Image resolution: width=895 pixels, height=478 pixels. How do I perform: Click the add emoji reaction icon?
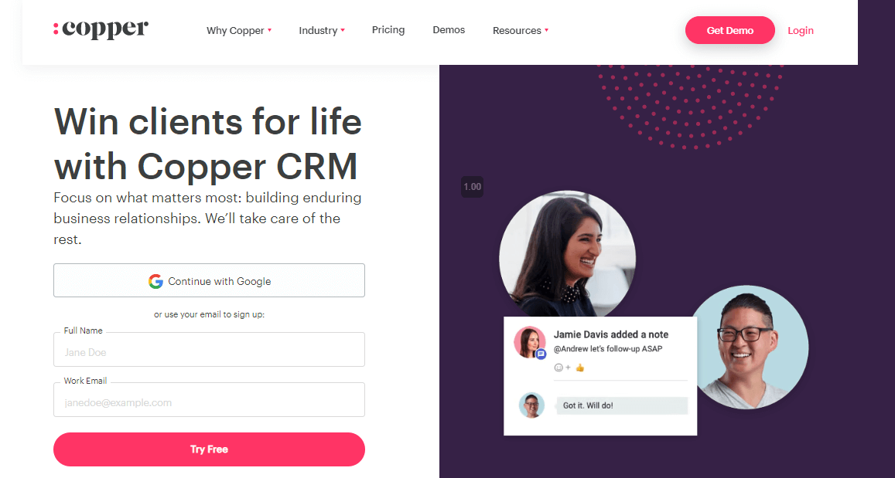point(562,368)
